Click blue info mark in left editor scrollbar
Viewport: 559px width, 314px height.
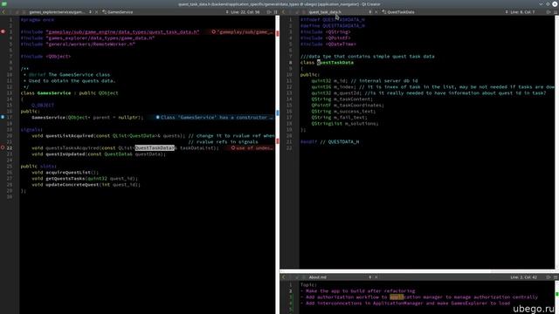click(x=278, y=113)
